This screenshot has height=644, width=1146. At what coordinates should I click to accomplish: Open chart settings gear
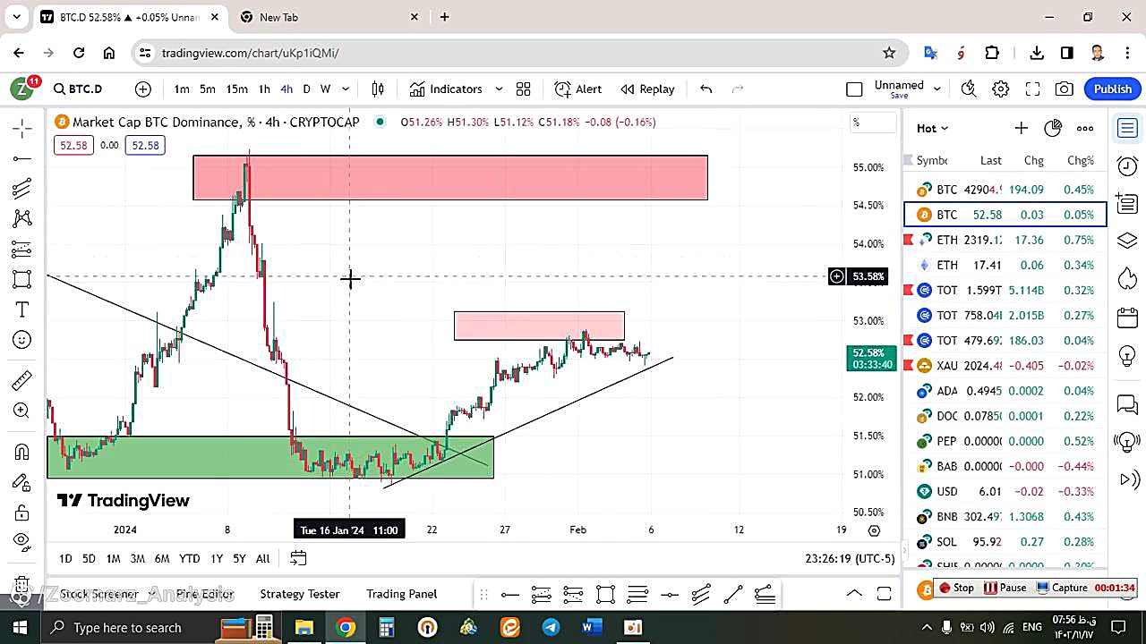(1001, 89)
